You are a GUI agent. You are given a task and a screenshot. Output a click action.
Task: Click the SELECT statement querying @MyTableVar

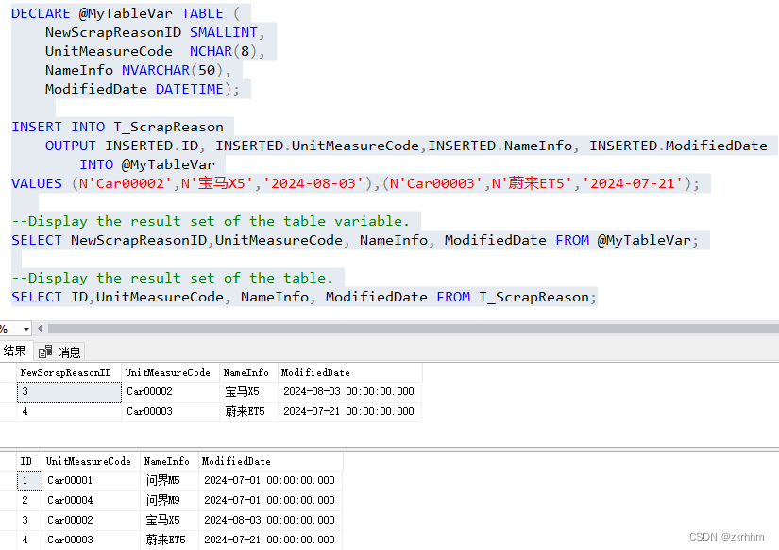click(283, 240)
